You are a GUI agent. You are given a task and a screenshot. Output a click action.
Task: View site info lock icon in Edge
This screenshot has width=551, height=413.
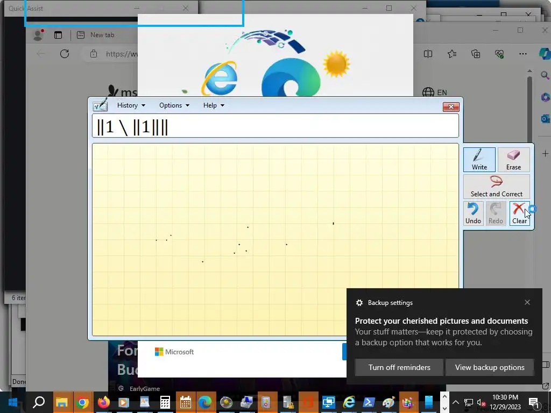(x=94, y=54)
